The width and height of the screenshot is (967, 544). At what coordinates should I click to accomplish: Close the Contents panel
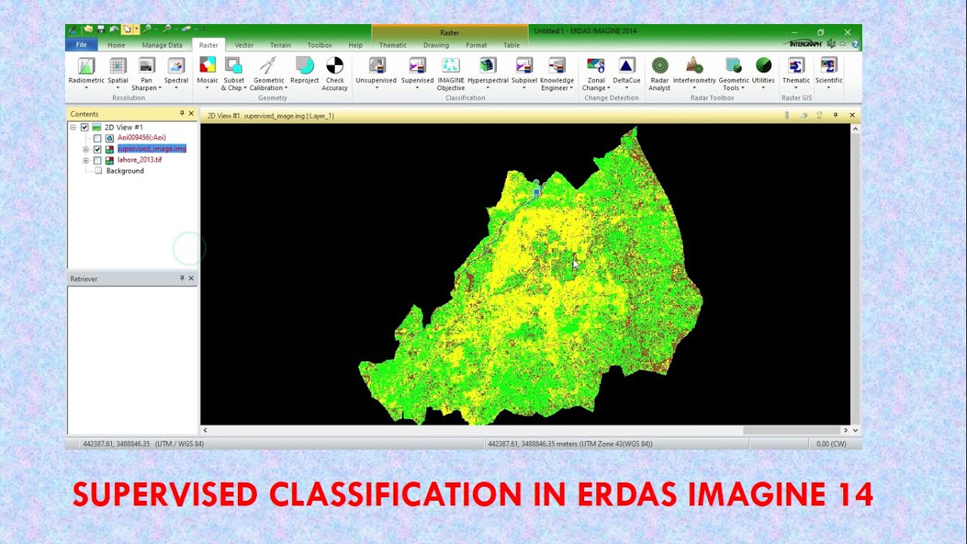coord(191,113)
